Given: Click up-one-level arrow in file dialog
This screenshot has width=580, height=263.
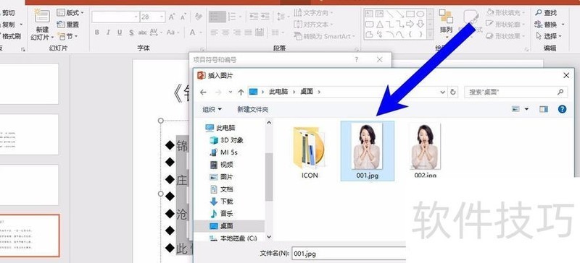Looking at the screenshot, I should [241, 92].
